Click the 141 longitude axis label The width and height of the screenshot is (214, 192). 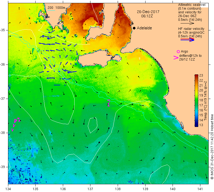(200, 189)
